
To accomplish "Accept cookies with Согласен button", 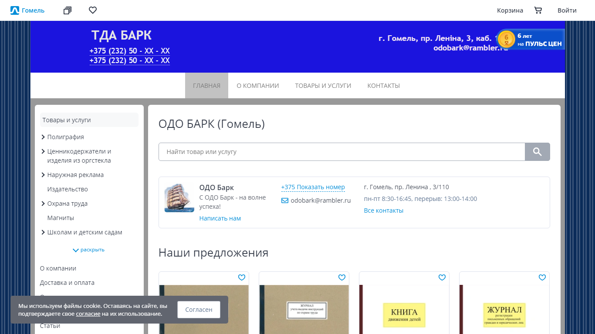I will (x=199, y=310).
